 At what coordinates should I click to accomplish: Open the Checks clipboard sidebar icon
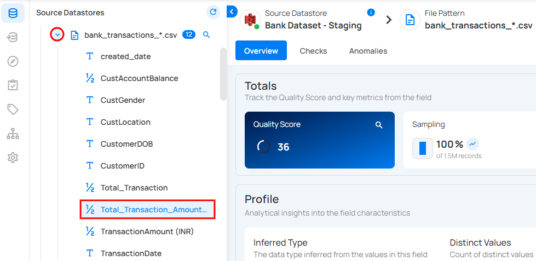point(13,85)
